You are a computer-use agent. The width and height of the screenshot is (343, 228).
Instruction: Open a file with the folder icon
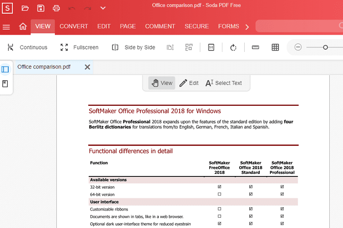(25, 8)
